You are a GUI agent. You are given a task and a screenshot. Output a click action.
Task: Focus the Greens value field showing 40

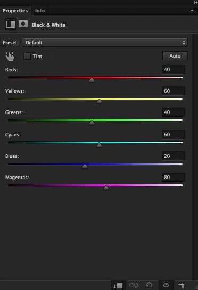coord(174,112)
